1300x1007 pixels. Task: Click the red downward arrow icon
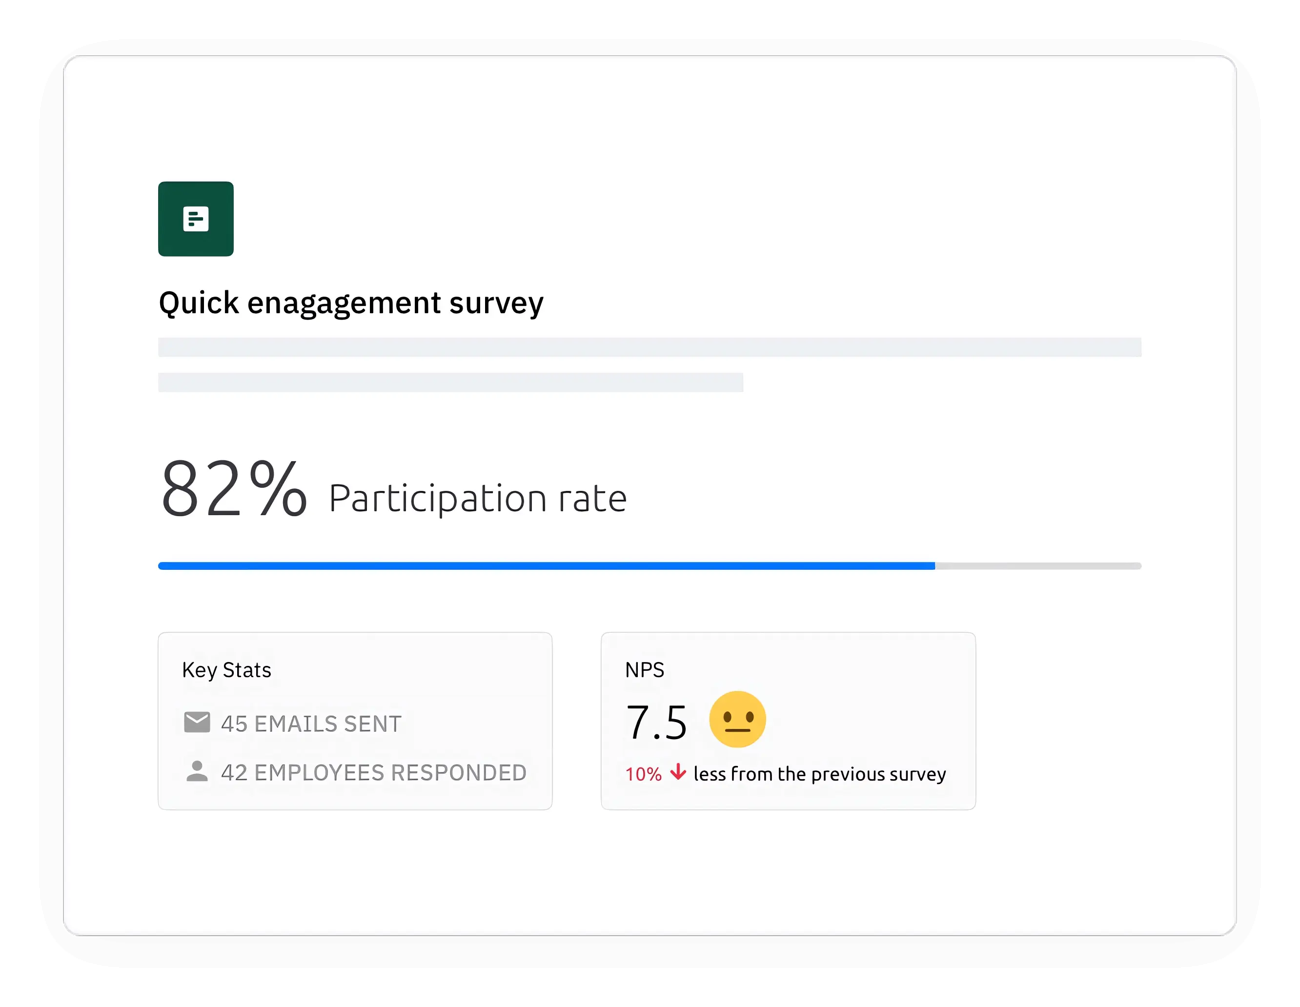[677, 772]
